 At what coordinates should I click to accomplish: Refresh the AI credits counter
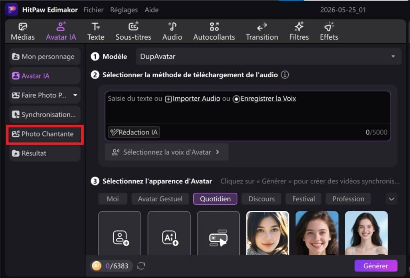[x=141, y=266]
